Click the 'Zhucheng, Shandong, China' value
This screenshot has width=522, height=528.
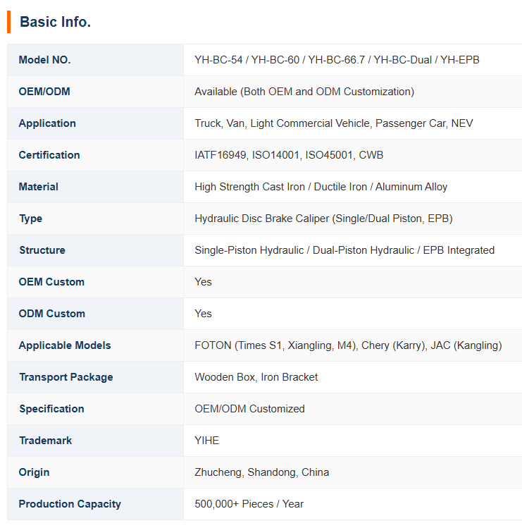click(262, 472)
